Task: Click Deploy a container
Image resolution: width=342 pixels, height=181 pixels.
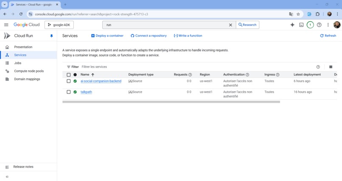Action: point(107,36)
